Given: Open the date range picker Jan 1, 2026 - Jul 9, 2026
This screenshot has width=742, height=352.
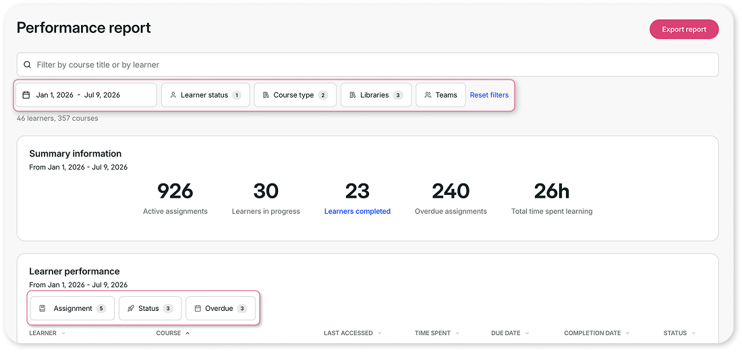Looking at the screenshot, I should [x=86, y=95].
